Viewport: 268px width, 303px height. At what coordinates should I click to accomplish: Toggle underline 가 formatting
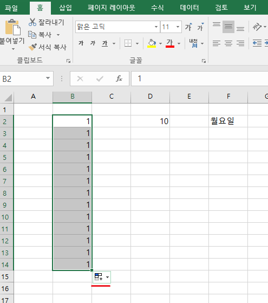[105, 43]
